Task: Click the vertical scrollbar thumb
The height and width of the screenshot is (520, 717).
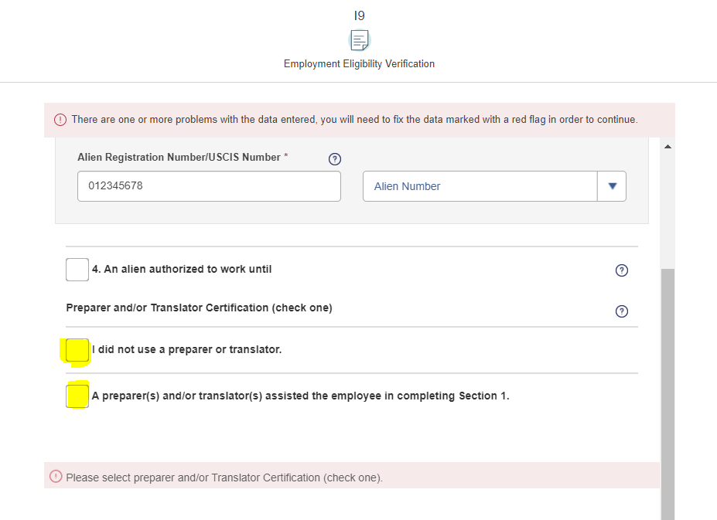Action: (667, 386)
